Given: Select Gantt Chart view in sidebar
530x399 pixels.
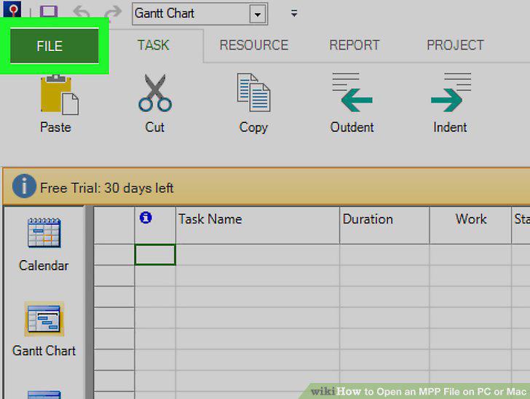Looking at the screenshot, I should pos(44,329).
